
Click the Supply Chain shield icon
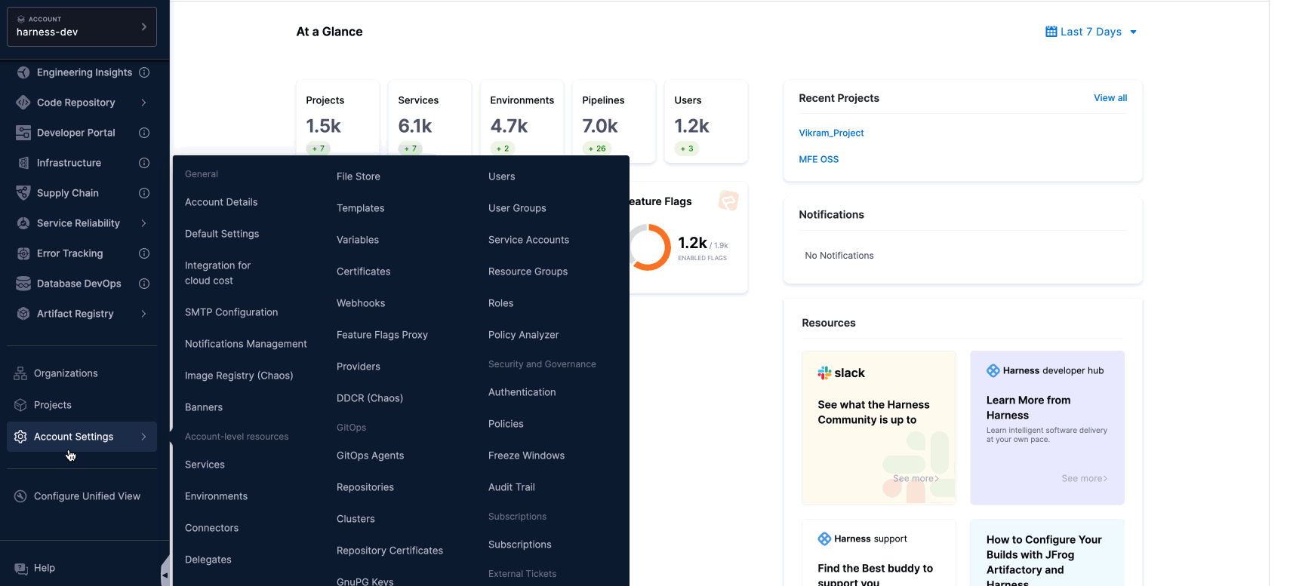pos(23,193)
